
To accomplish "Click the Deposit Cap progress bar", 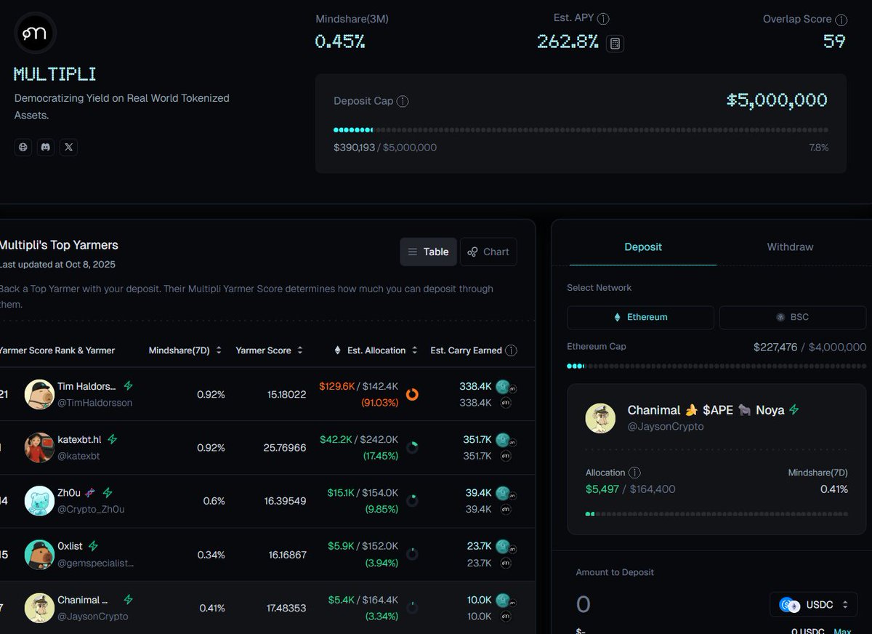I will pos(581,130).
